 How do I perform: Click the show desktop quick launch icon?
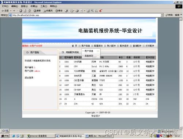(22, 136)
